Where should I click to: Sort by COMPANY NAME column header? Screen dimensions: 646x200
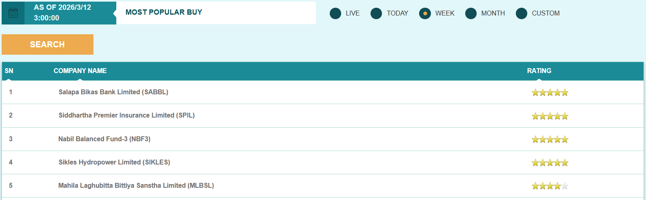(x=80, y=71)
